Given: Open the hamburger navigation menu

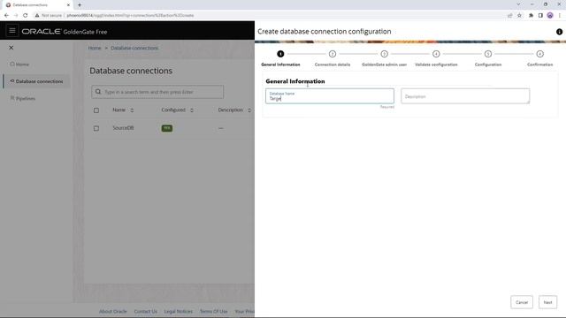Looking at the screenshot, I should click(11, 31).
